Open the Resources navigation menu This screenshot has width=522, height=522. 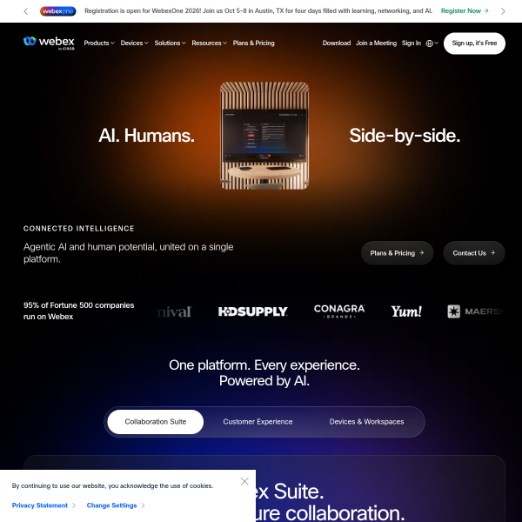pos(210,43)
